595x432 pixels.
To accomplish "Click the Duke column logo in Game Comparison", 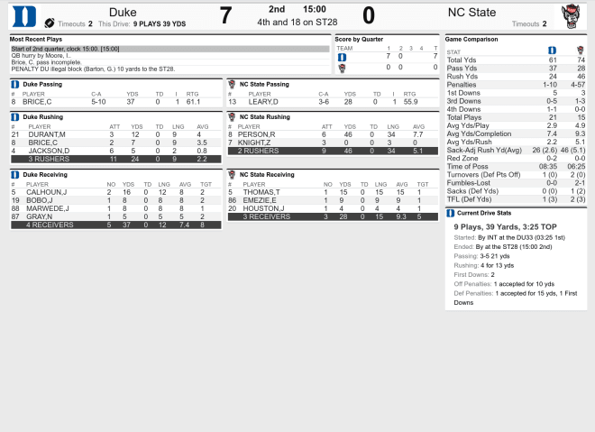I will [x=552, y=51].
